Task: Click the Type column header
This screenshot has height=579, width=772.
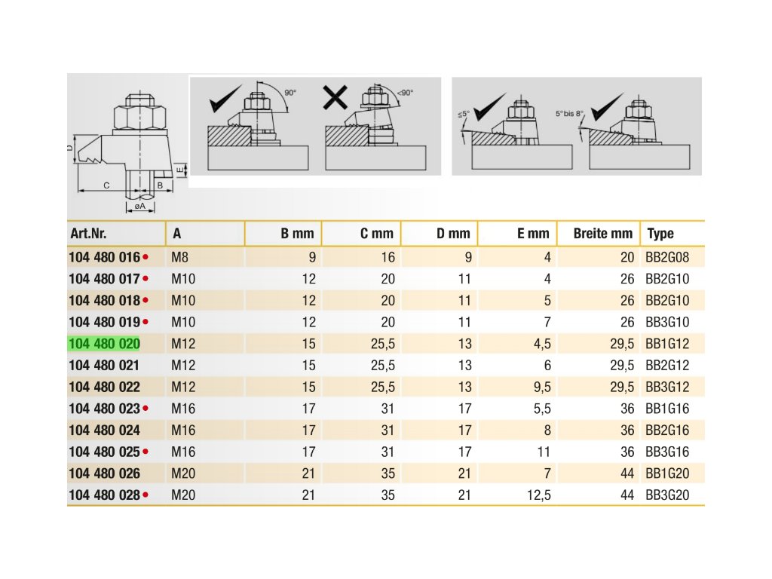Action: pos(660,234)
